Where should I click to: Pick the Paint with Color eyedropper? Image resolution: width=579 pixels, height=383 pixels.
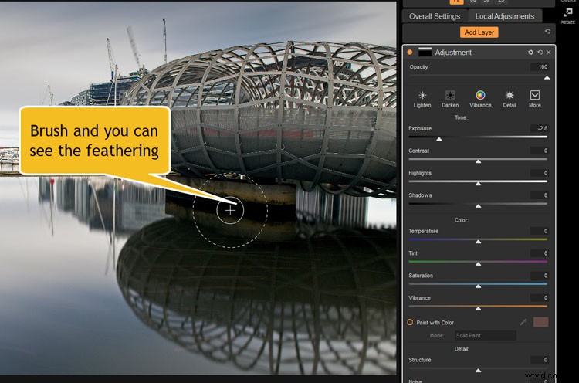(x=523, y=323)
